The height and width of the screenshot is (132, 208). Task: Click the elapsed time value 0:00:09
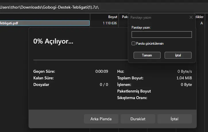click(x=102, y=71)
